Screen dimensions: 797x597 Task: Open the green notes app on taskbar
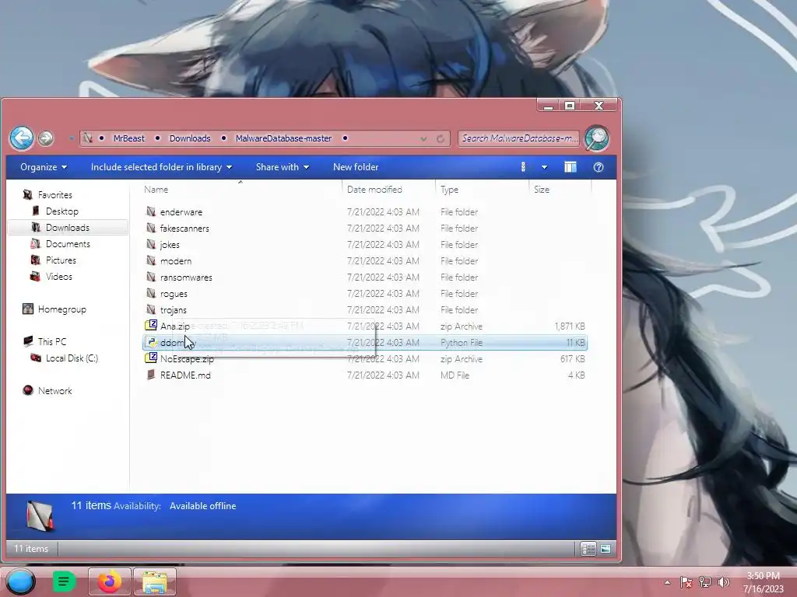click(64, 581)
